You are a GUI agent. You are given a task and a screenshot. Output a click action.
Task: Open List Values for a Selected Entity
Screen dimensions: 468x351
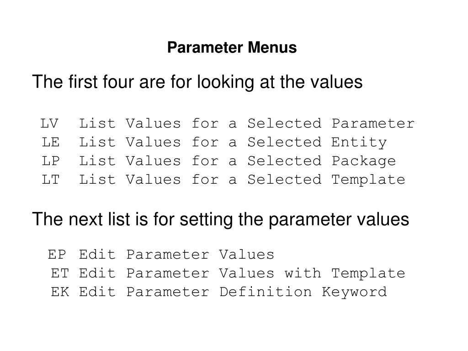233,143
